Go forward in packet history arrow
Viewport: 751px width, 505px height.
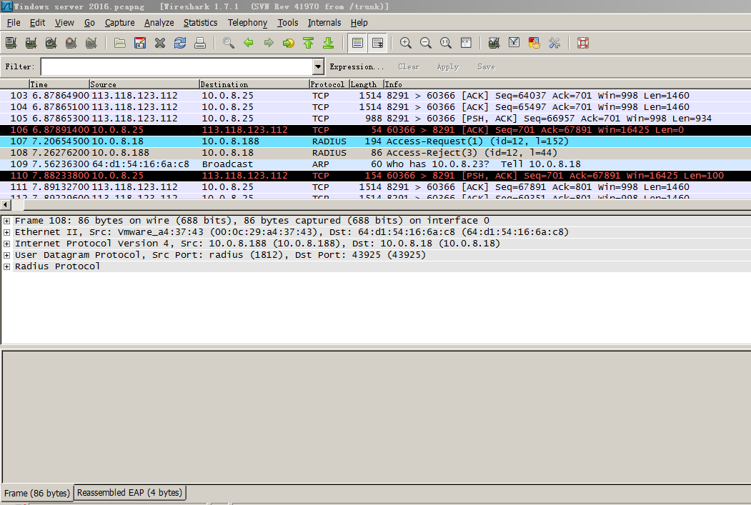pos(269,43)
